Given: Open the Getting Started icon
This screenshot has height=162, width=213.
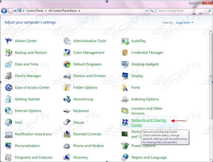Looking at the screenshot, I should pos(9,99).
